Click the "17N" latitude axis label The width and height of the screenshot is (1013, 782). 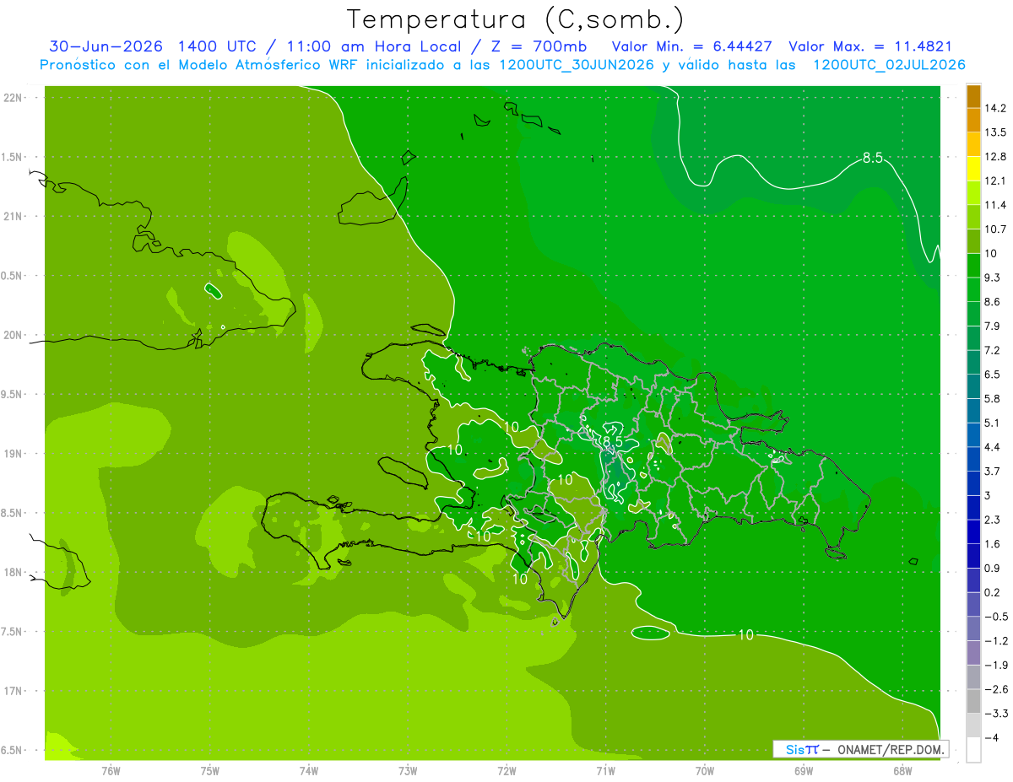[x=14, y=691]
